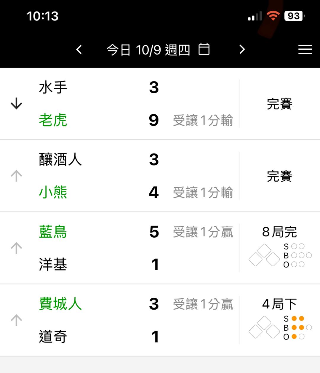Go to the previous day
Viewport: 320px width, 373px height.
(x=79, y=49)
